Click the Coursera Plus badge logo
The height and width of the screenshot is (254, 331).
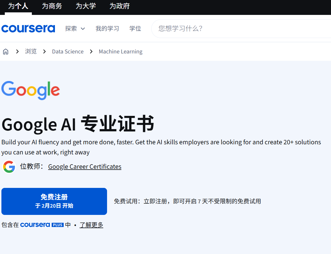42,225
